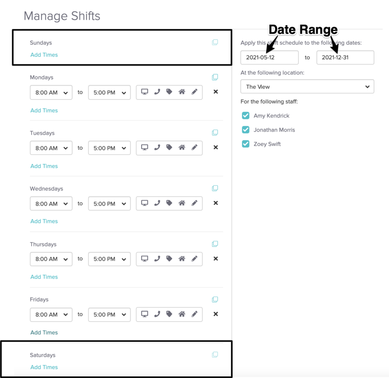Click the copy icon beside Wednesdays
Image resolution: width=389 pixels, height=378 pixels.
(x=215, y=188)
